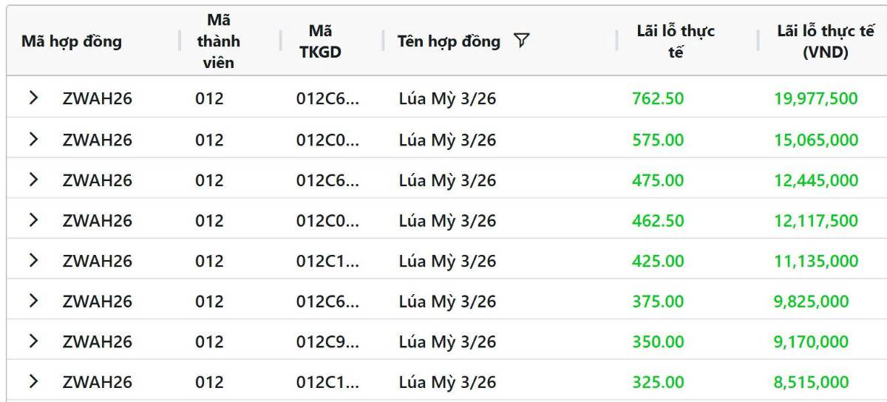
Task: Expand the row with account 012C9...
Action: coord(33,341)
